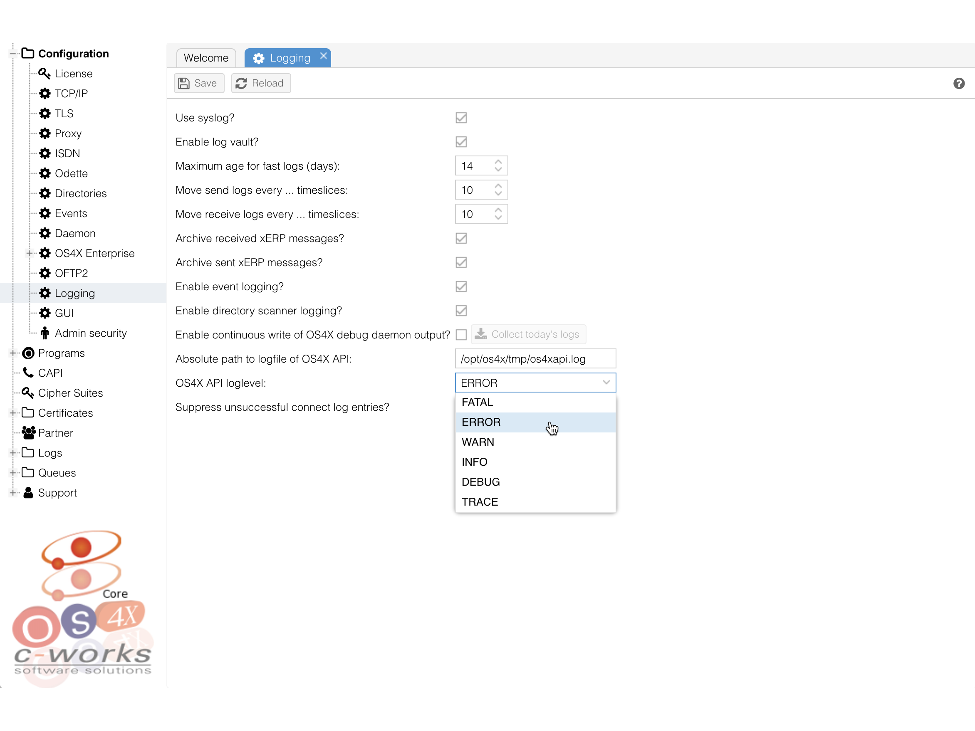Decrease maximum age for fast logs

tap(498, 170)
